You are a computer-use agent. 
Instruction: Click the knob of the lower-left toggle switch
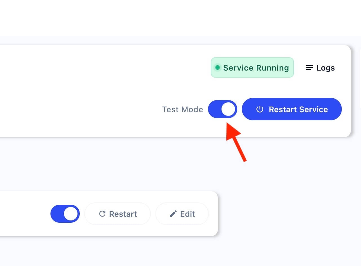tap(71, 214)
